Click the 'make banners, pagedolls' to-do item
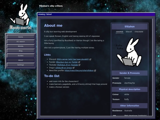The width and height of the screenshot is (160, 120). 78,84
